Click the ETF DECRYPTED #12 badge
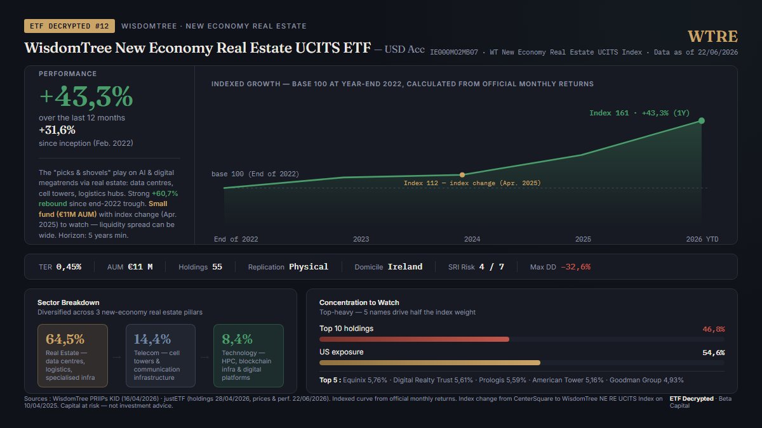This screenshot has width=762, height=428. click(x=70, y=26)
